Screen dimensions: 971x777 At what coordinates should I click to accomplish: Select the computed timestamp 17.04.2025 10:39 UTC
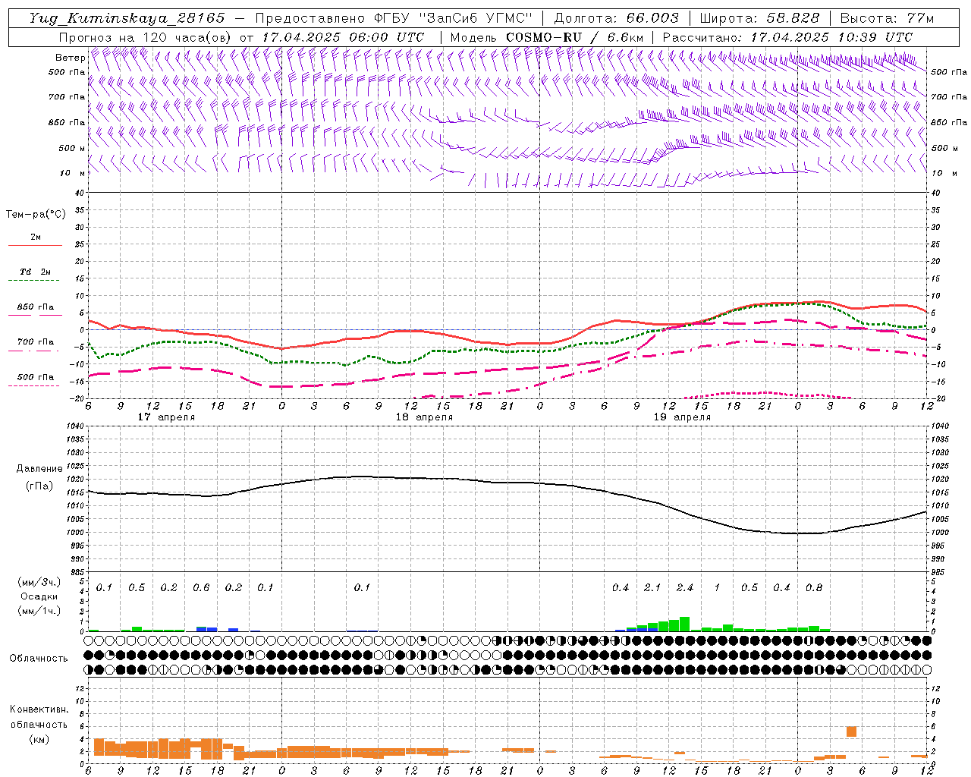point(831,37)
